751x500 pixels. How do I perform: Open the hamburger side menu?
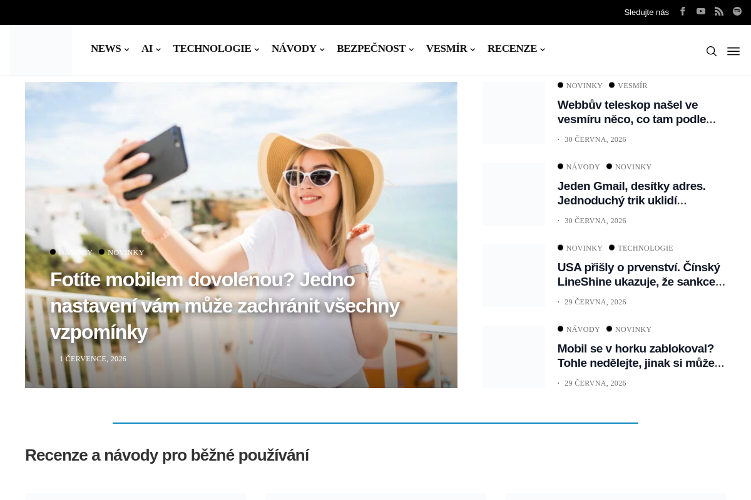pyautogui.click(x=733, y=51)
